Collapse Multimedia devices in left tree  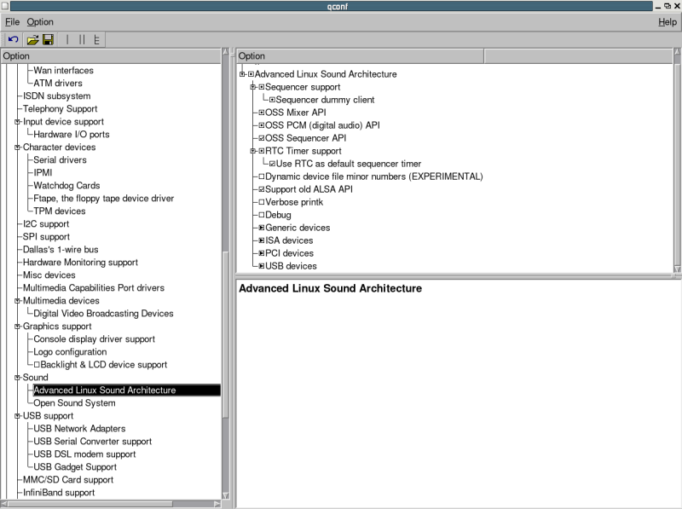click(x=17, y=301)
